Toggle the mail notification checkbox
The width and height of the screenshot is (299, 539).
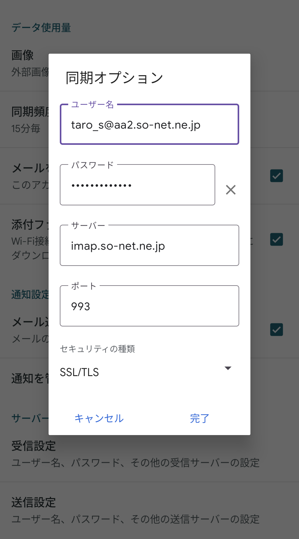(x=277, y=330)
